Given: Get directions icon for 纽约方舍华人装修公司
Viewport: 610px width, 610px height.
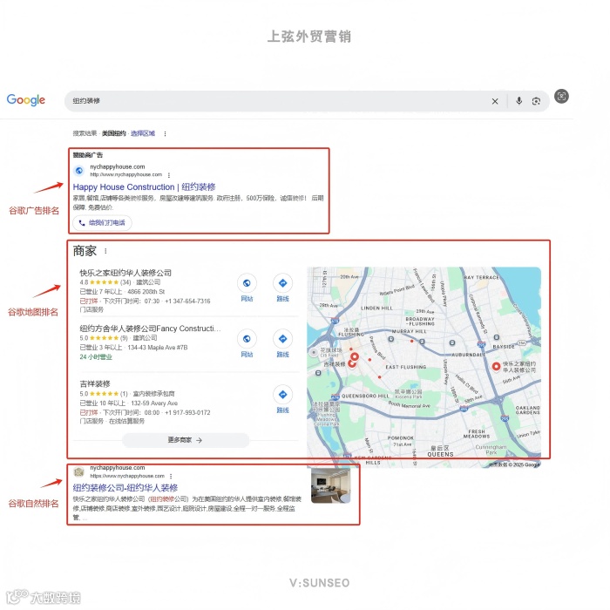Looking at the screenshot, I should [282, 339].
